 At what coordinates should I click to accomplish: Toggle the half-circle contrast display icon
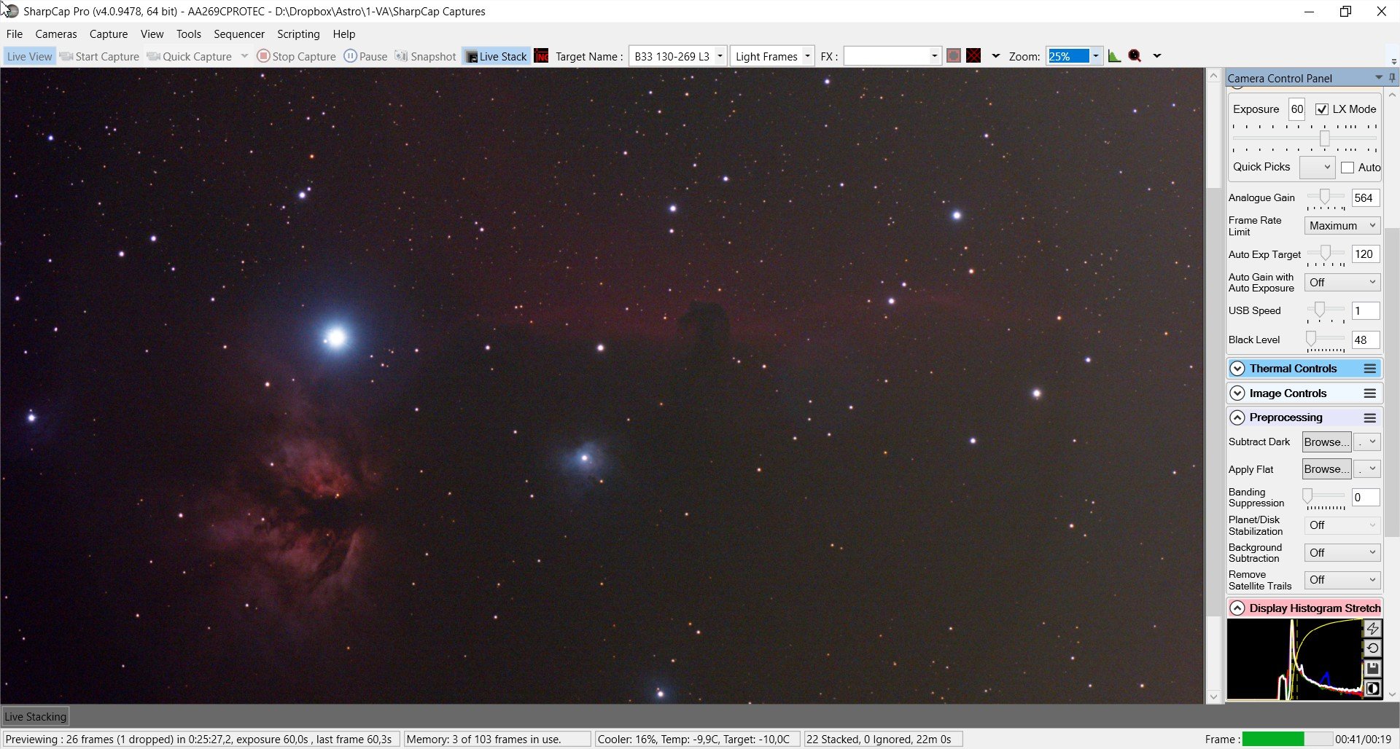1372,689
